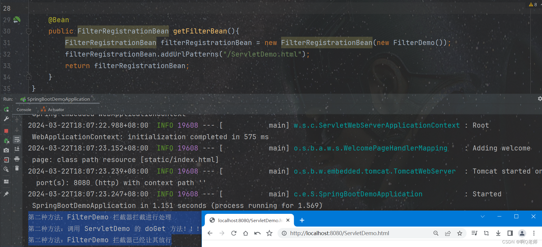Screen dimensions: 542x247
Task: Click the star icon beside the address bar
Action: click(x=269, y=233)
